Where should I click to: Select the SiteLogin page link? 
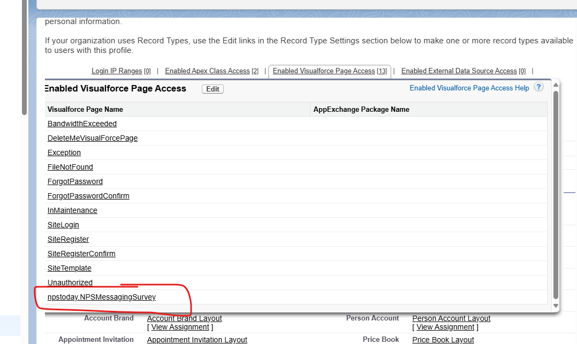(63, 225)
